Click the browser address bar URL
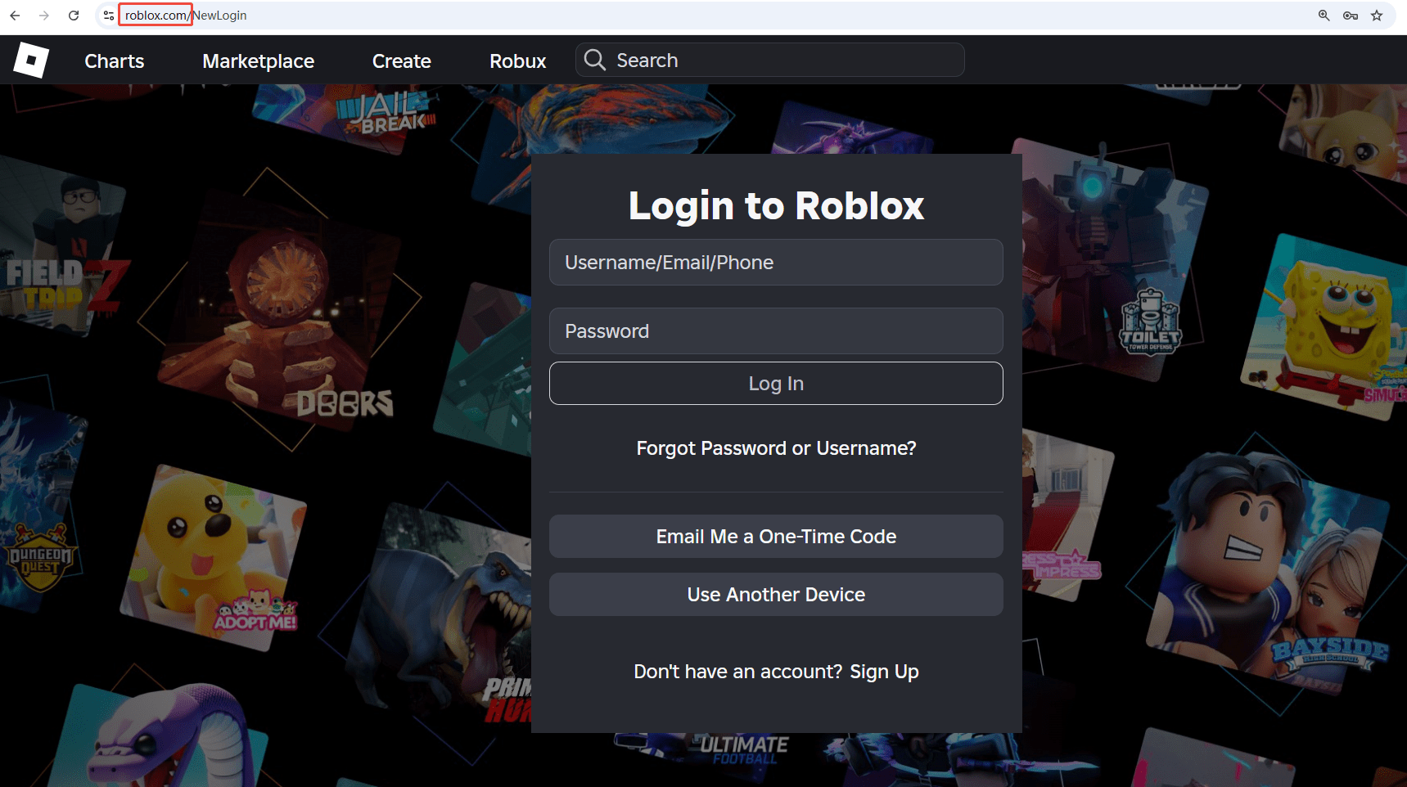Image resolution: width=1407 pixels, height=787 pixels. click(x=186, y=16)
